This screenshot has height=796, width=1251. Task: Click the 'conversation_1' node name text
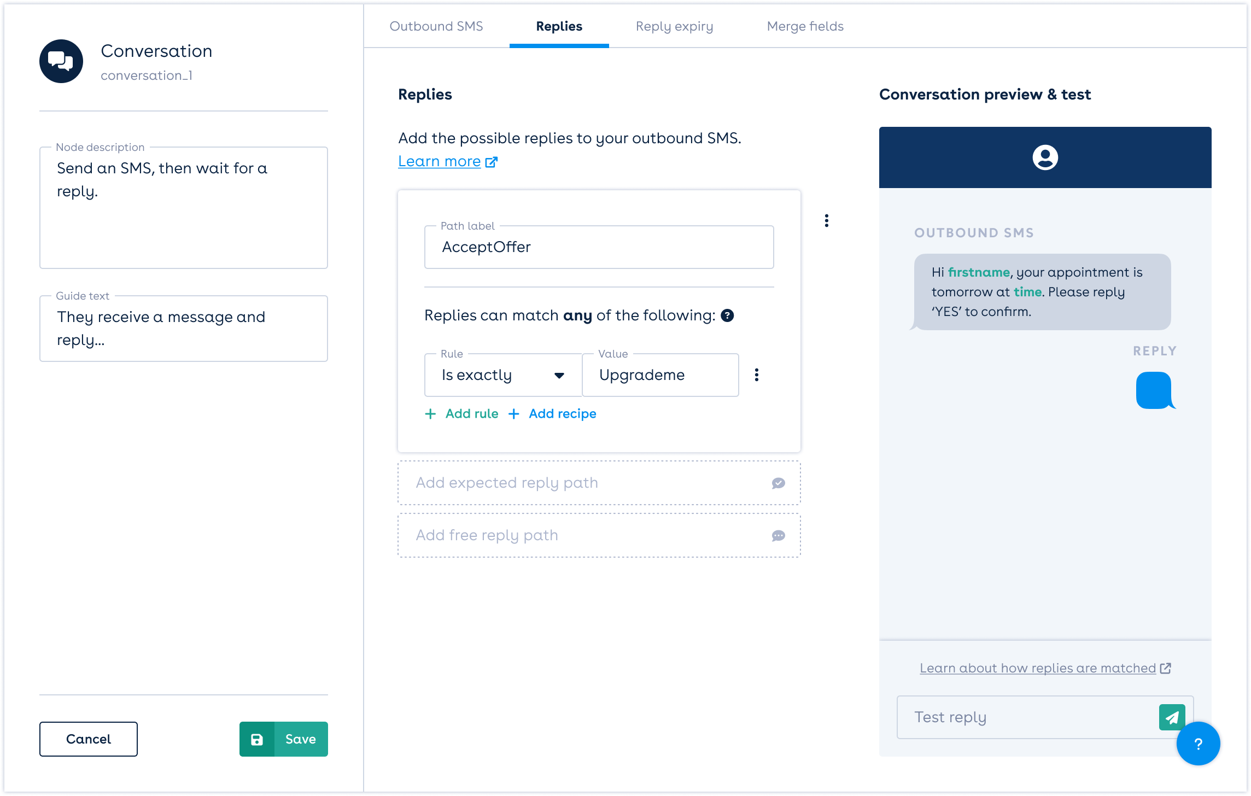[x=147, y=75]
